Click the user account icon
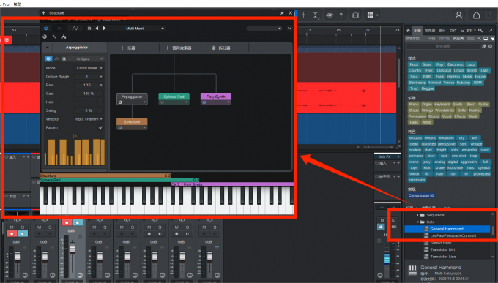The width and height of the screenshot is (498, 283). 458,15
